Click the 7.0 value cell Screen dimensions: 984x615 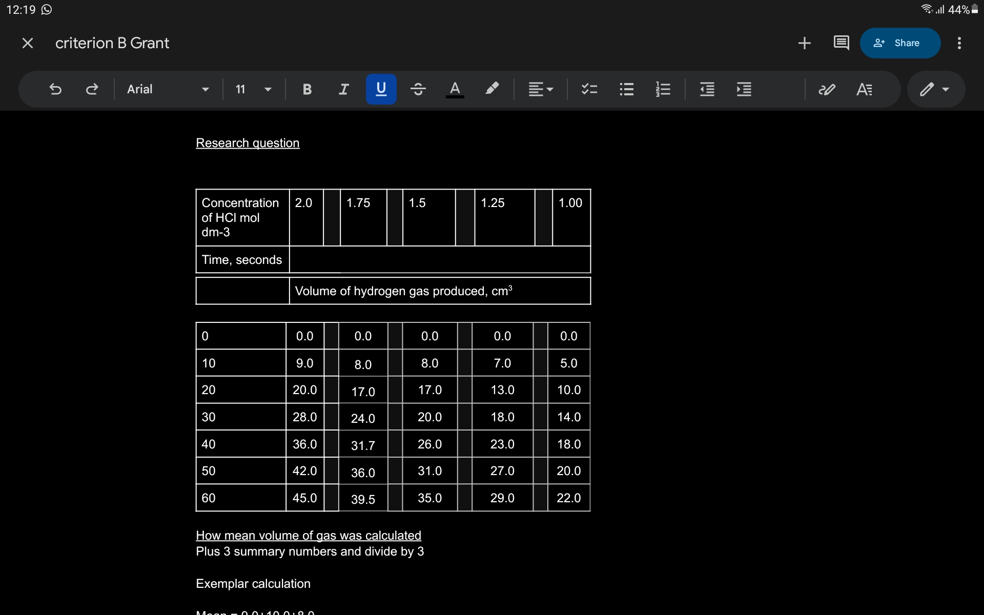pyautogui.click(x=502, y=363)
